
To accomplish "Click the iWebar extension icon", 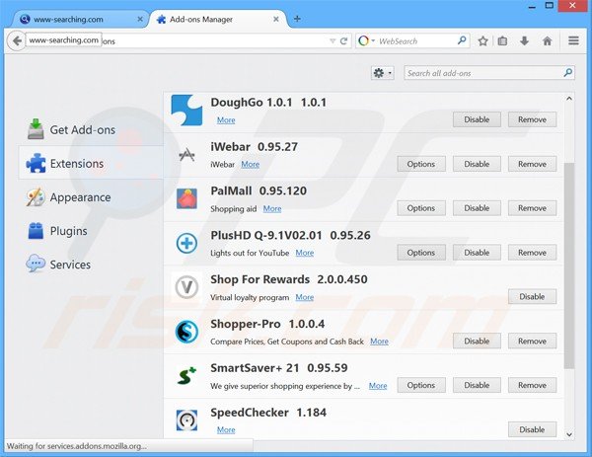I will pos(186,155).
